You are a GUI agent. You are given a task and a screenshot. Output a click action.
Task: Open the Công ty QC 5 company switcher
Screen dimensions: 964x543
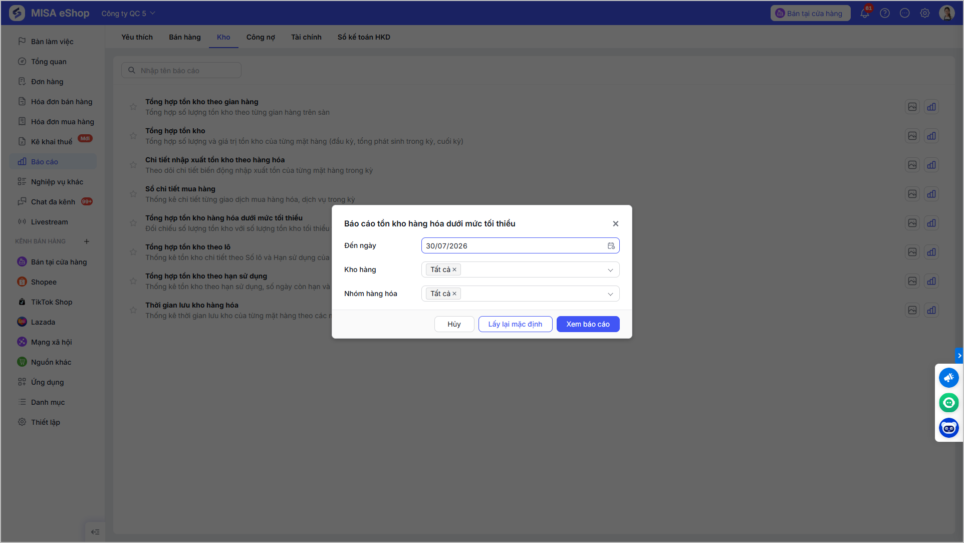128,14
